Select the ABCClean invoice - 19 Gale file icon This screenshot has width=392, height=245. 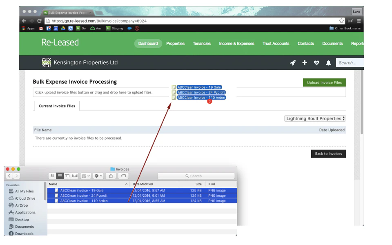[x=56, y=190]
